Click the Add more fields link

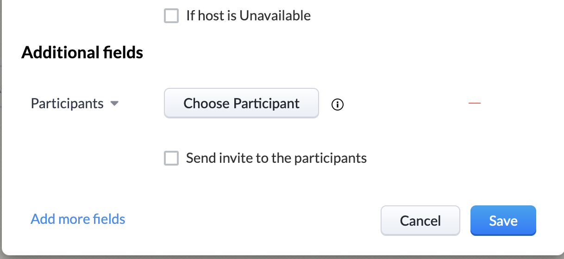pyautogui.click(x=78, y=219)
